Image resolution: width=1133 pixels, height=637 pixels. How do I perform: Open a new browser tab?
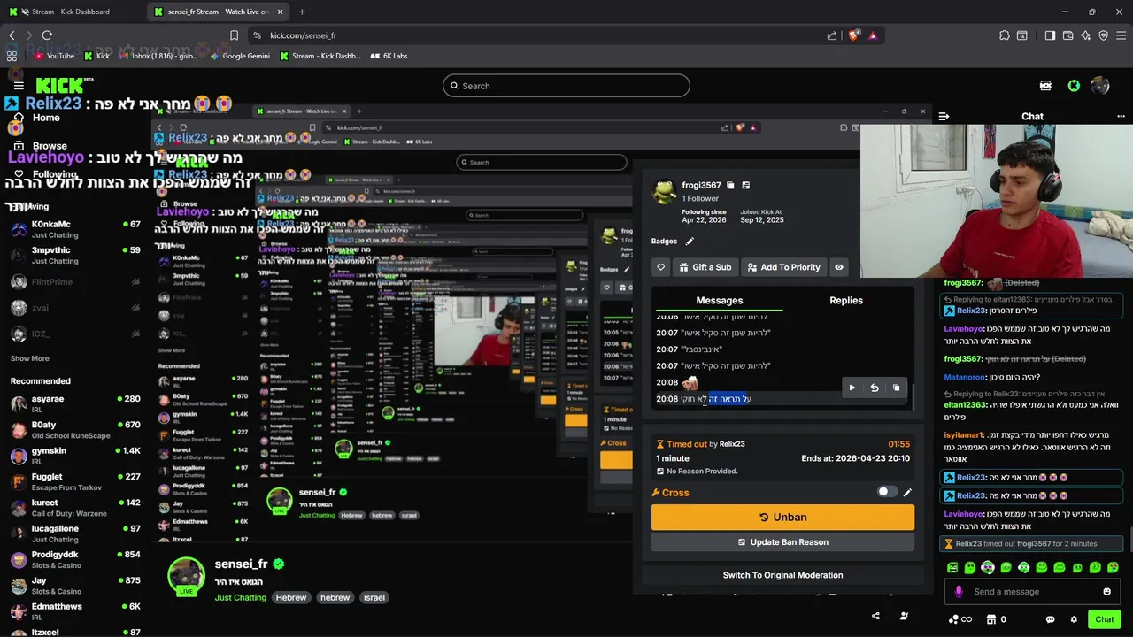click(x=302, y=12)
